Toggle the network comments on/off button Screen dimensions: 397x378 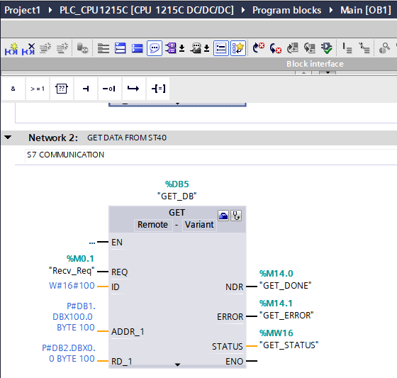[221, 48]
